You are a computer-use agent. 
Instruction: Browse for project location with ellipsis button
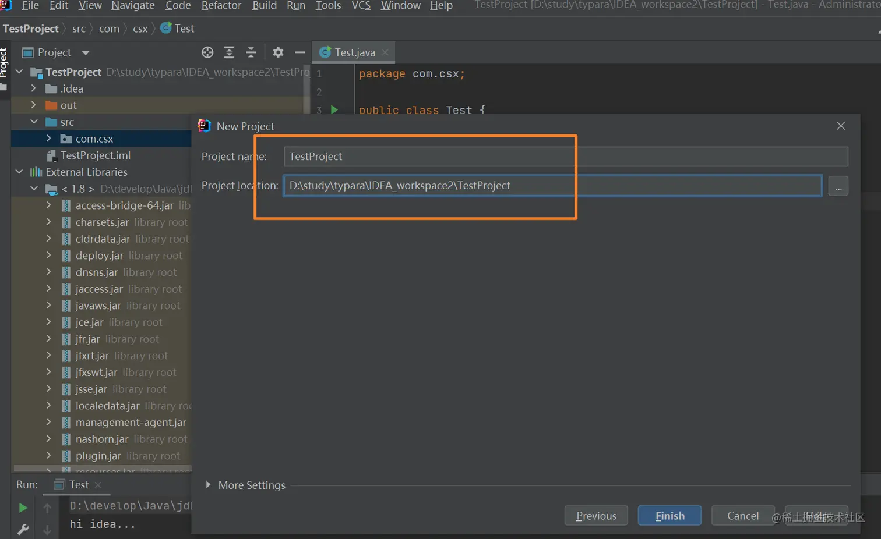[x=838, y=186]
